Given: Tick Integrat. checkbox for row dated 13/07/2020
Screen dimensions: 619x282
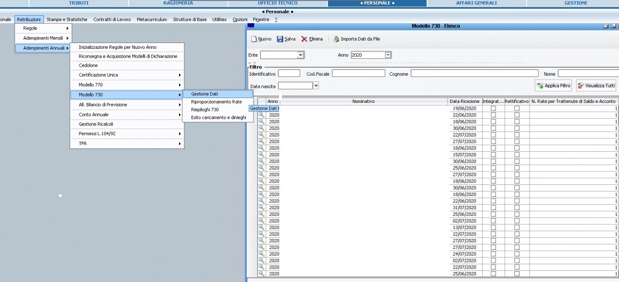Looking at the screenshot, I should point(493,227).
